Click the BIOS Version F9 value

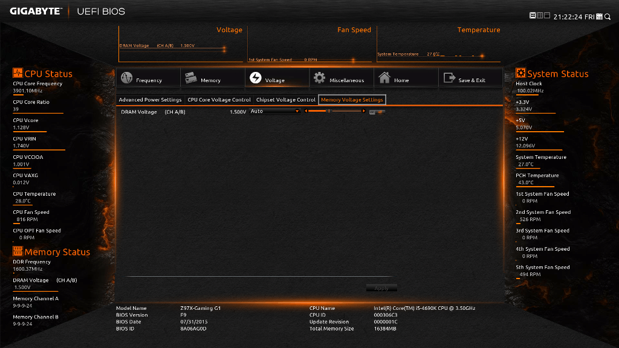coord(183,315)
